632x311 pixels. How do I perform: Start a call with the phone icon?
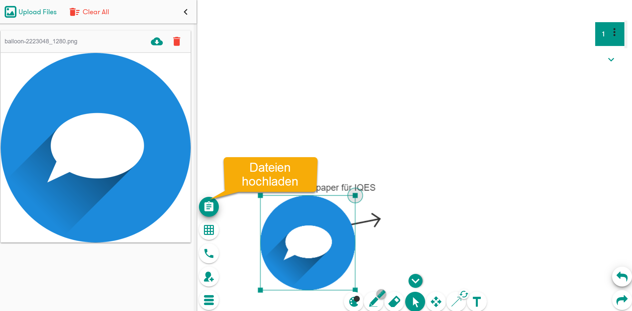pos(209,253)
